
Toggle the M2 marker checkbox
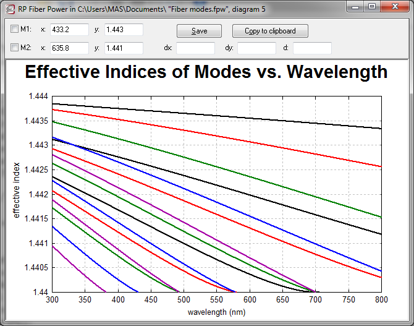(15, 48)
